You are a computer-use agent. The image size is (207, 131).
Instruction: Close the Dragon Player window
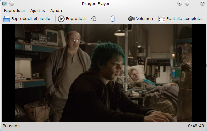(201, 3)
